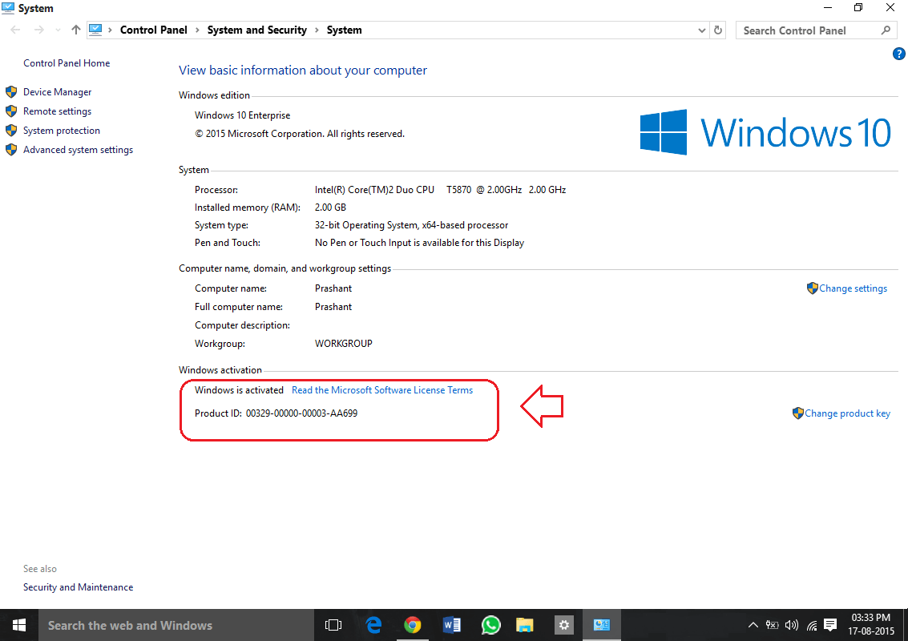This screenshot has width=908, height=641.
Task: Click the Remote settings shield icon
Action: (x=11, y=111)
